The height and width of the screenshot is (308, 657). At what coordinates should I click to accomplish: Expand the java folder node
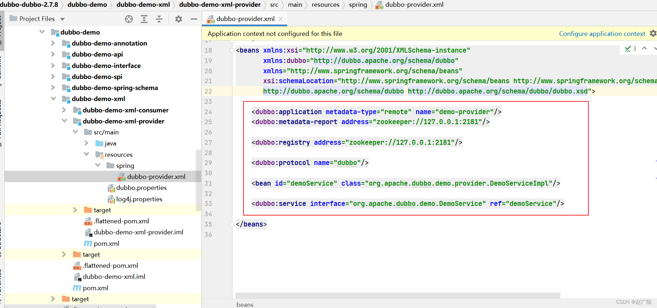coord(86,143)
